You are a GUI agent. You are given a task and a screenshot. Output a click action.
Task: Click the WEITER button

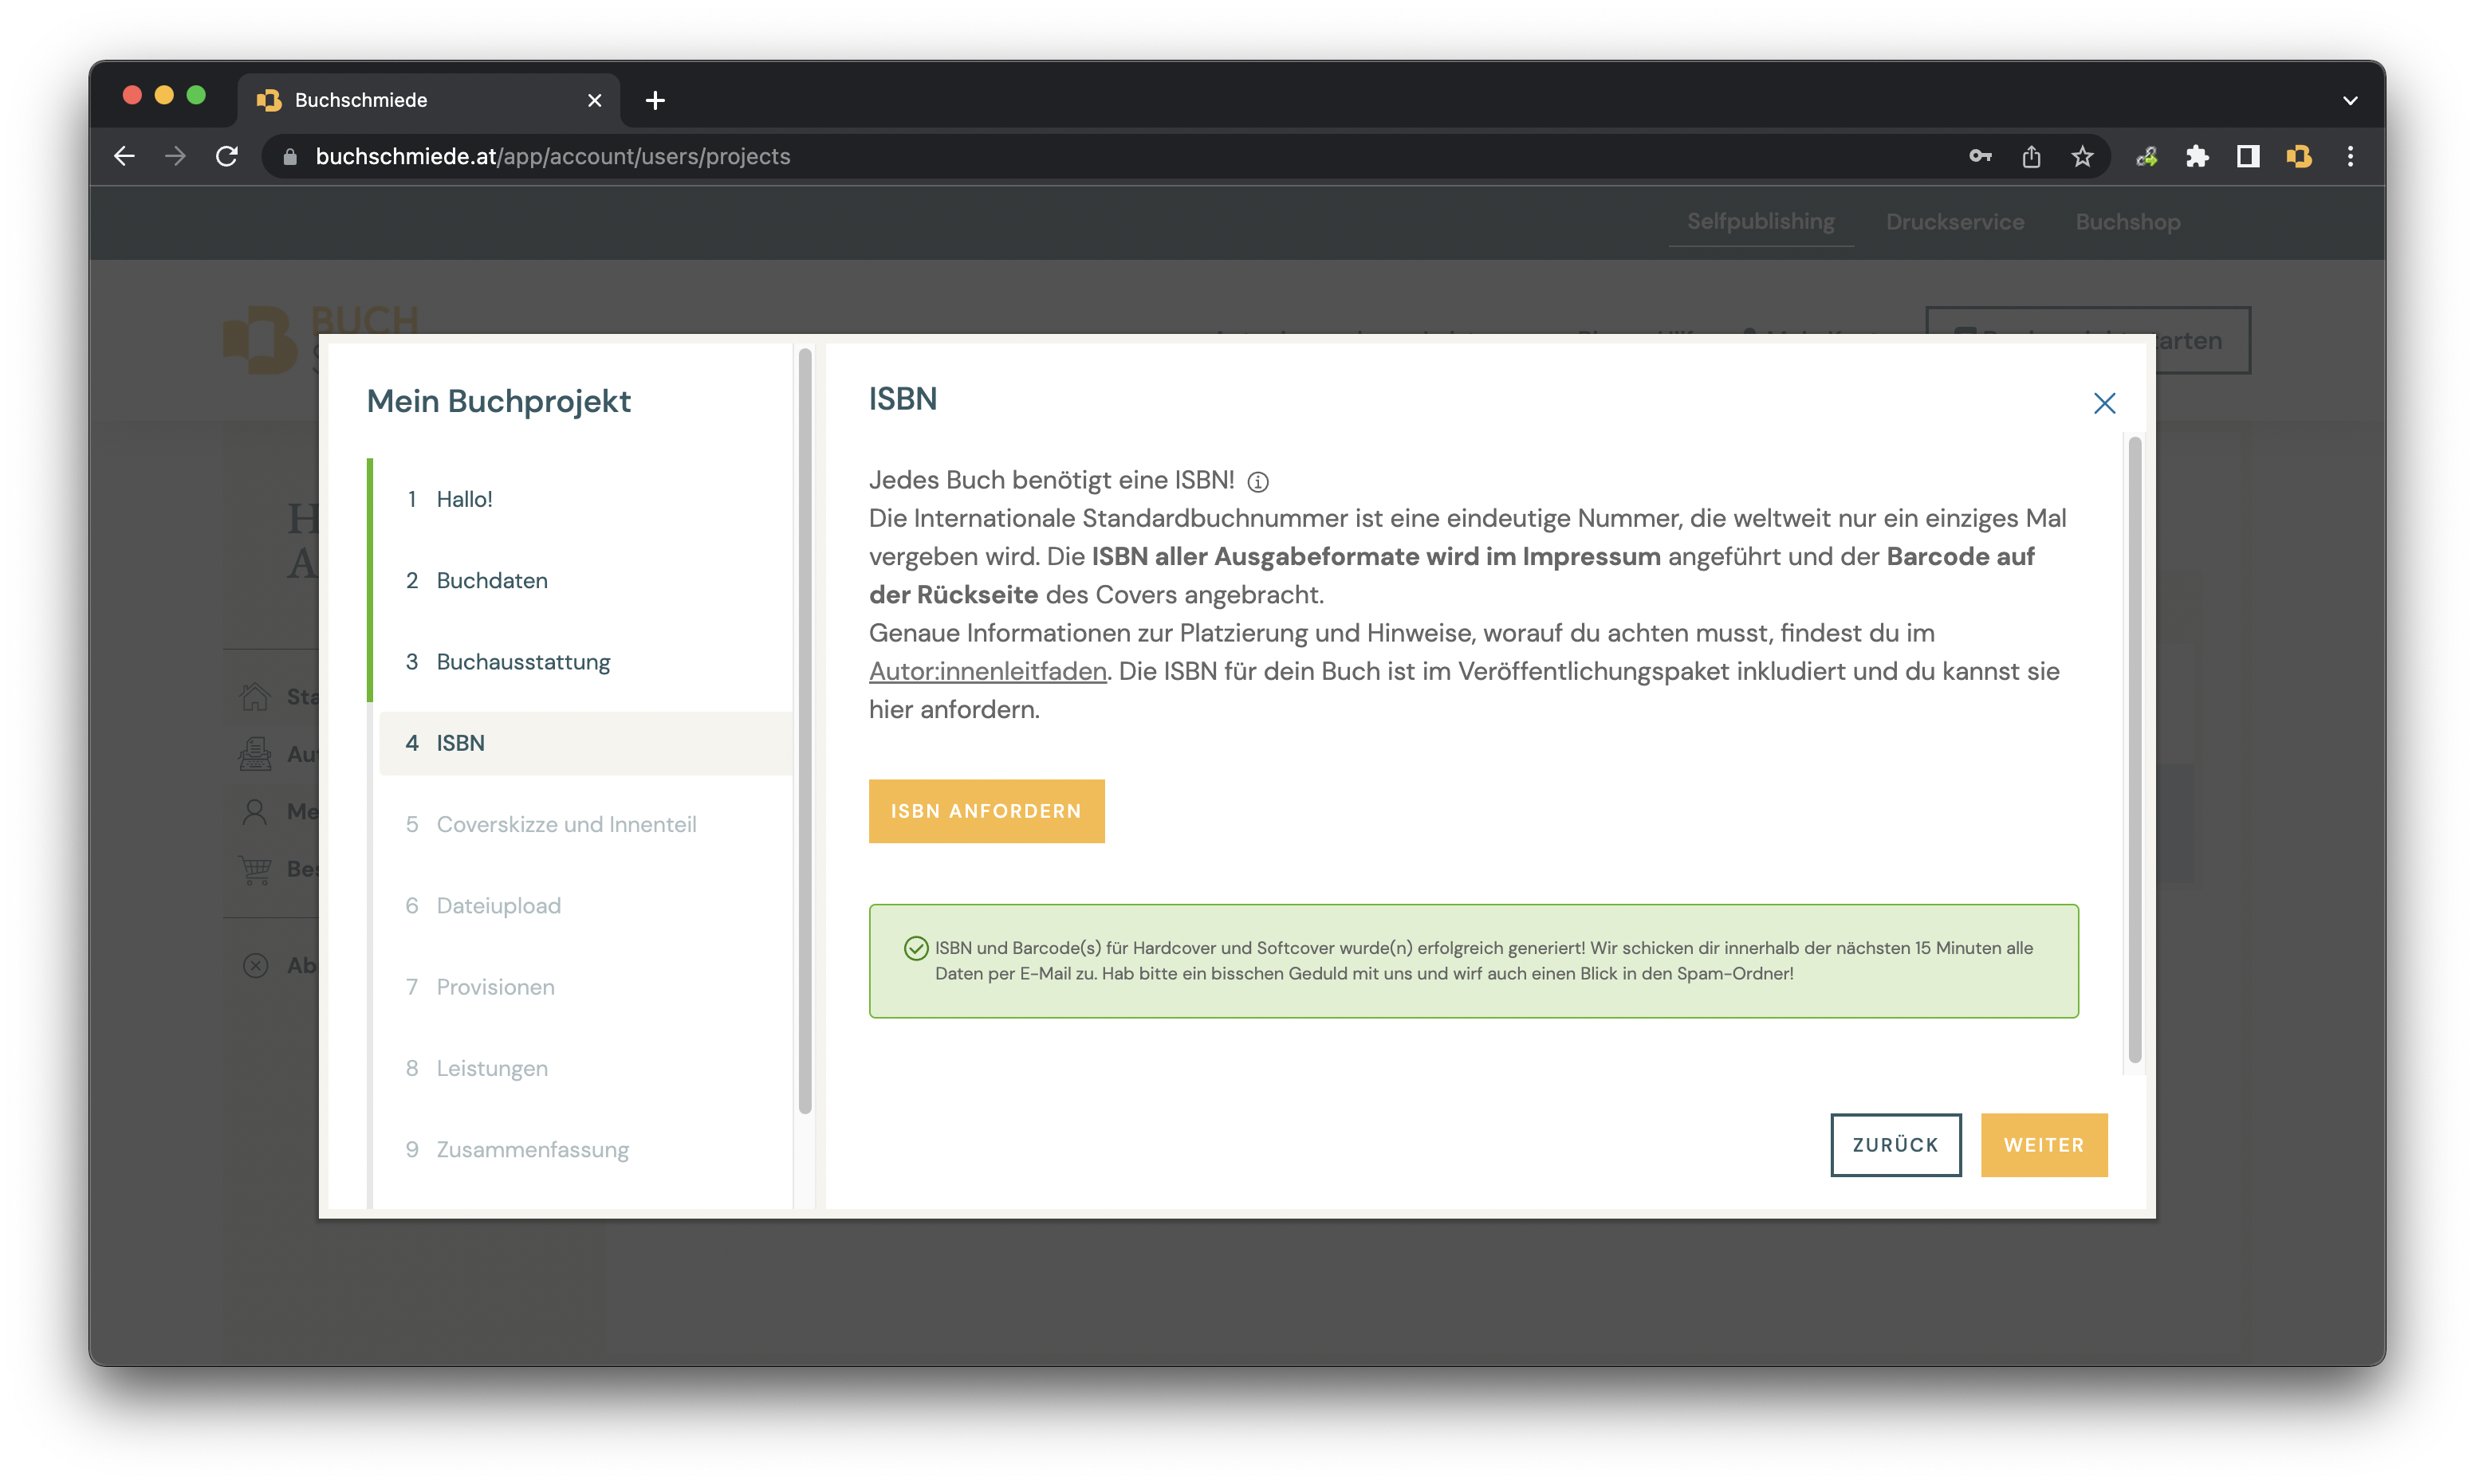[2044, 1145]
